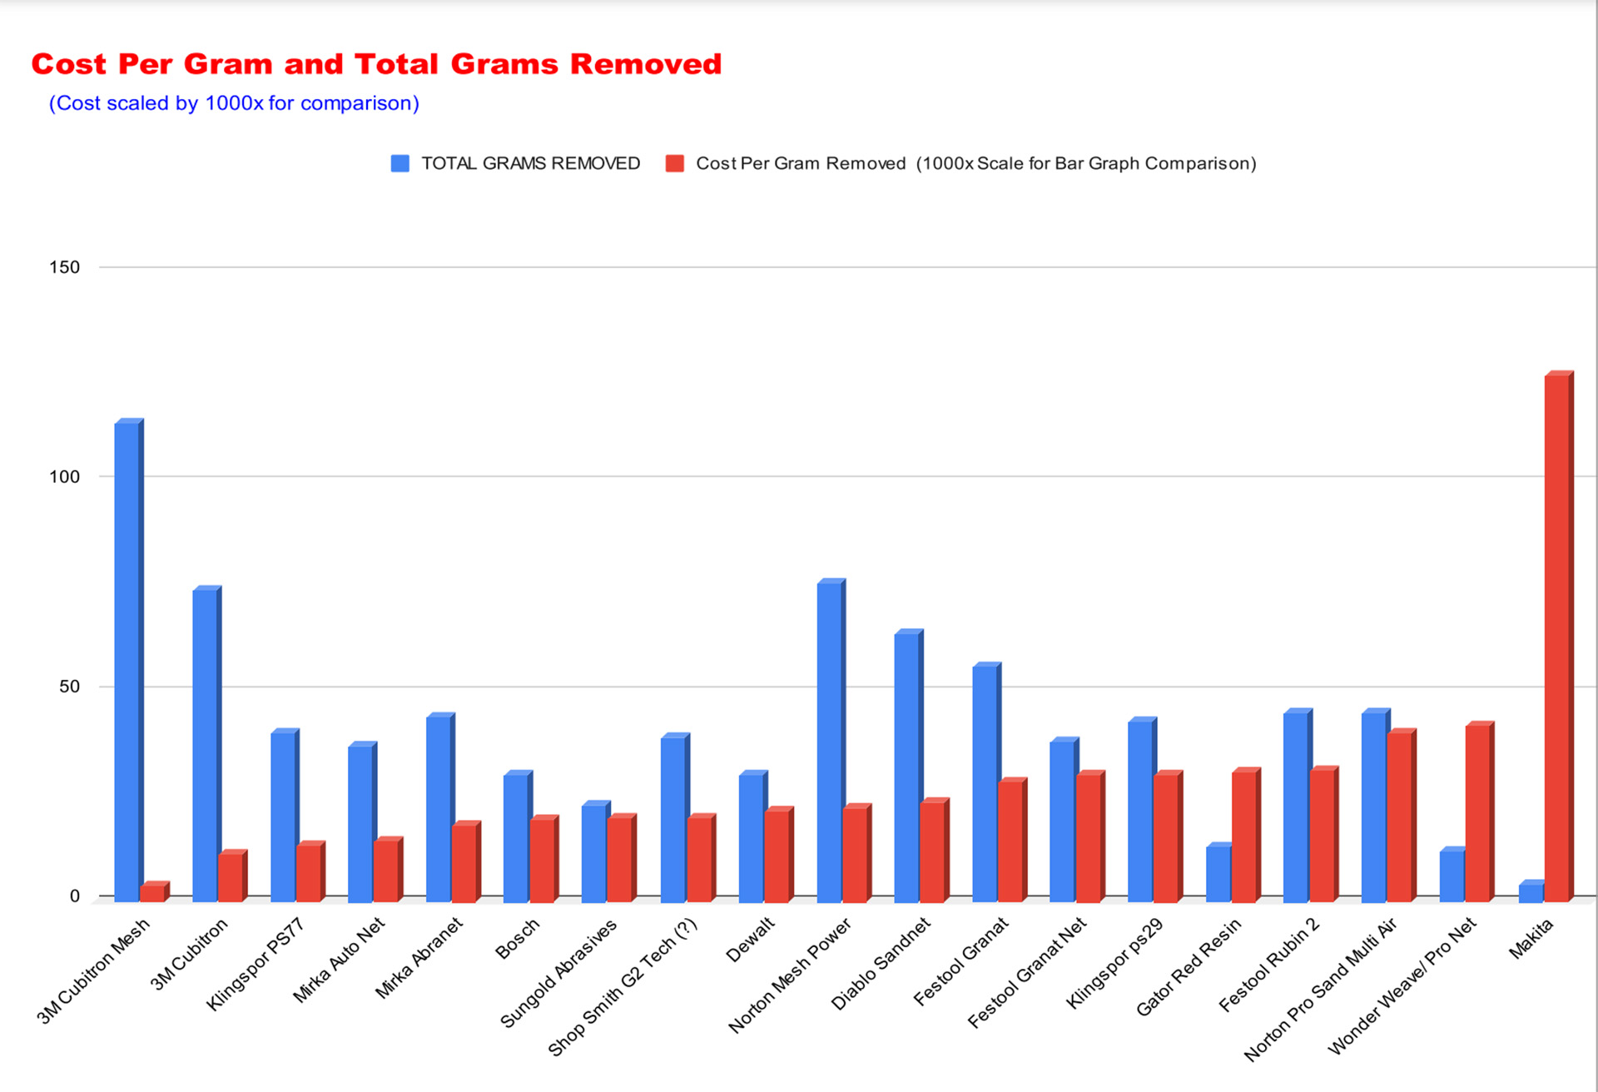Image resolution: width=1598 pixels, height=1092 pixels.
Task: Select the blue bar for Diablo Sandnet
Action: 910,766
